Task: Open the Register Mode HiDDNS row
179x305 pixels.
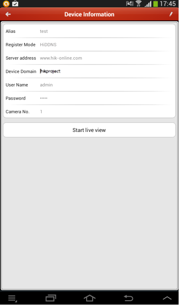Action: point(89,45)
